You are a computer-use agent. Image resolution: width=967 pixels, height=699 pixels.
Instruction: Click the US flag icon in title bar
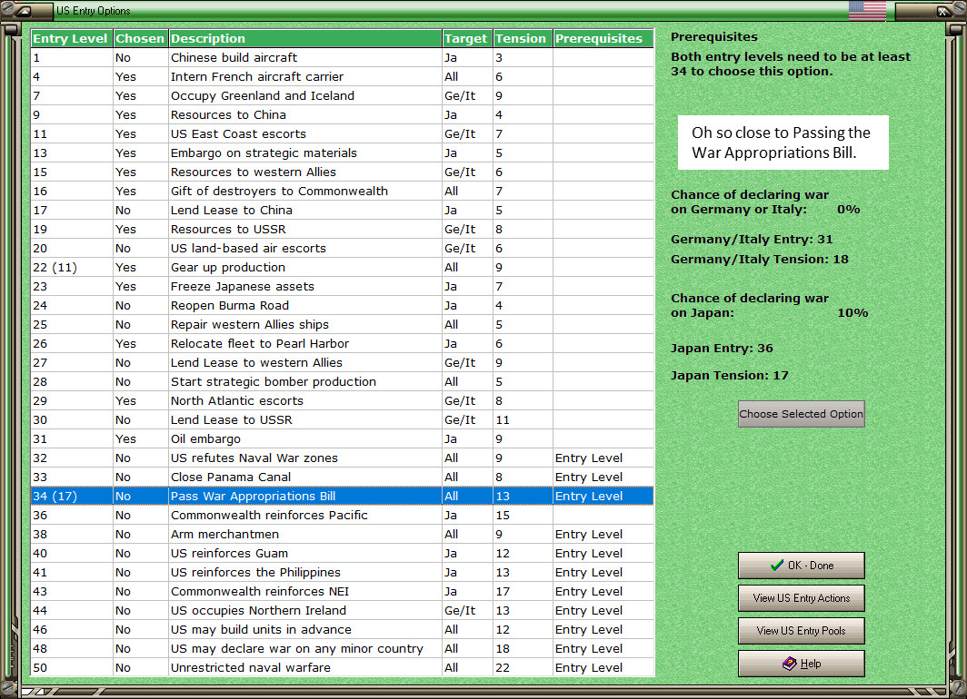(x=866, y=11)
